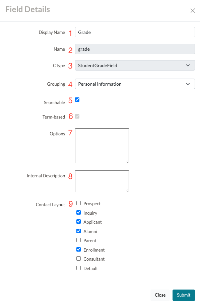The height and width of the screenshot is (306, 200).
Task: Uncheck the Enrollment checkbox
Action: (78, 250)
